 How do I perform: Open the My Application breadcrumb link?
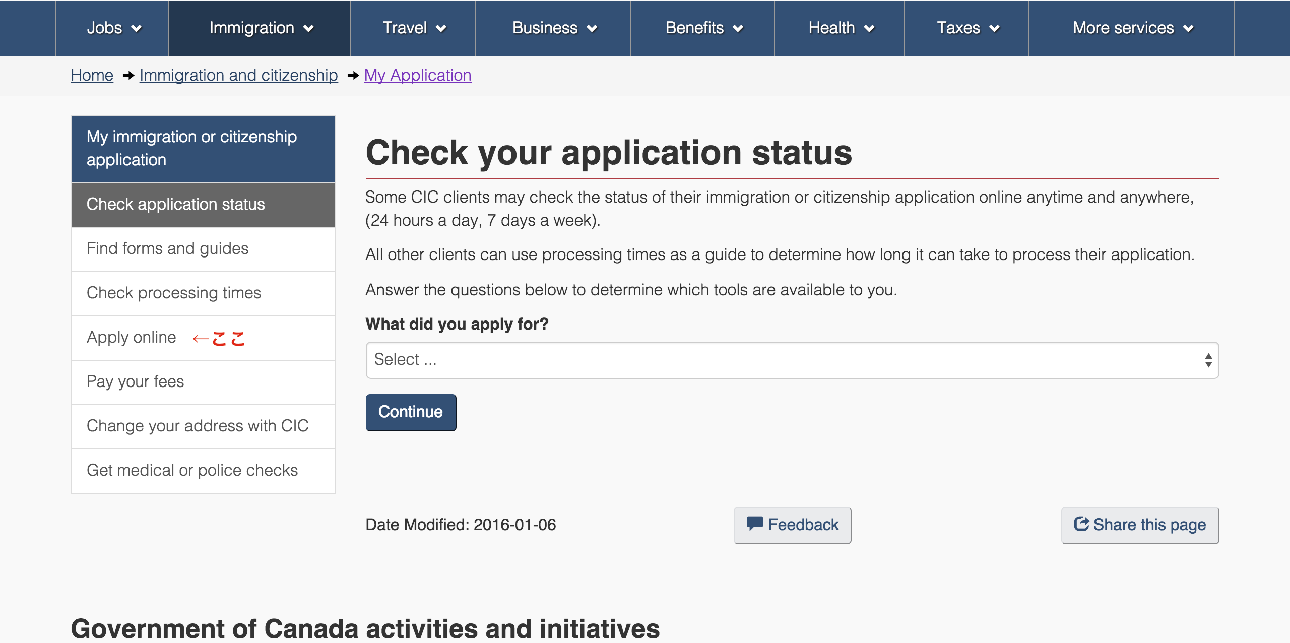[418, 75]
